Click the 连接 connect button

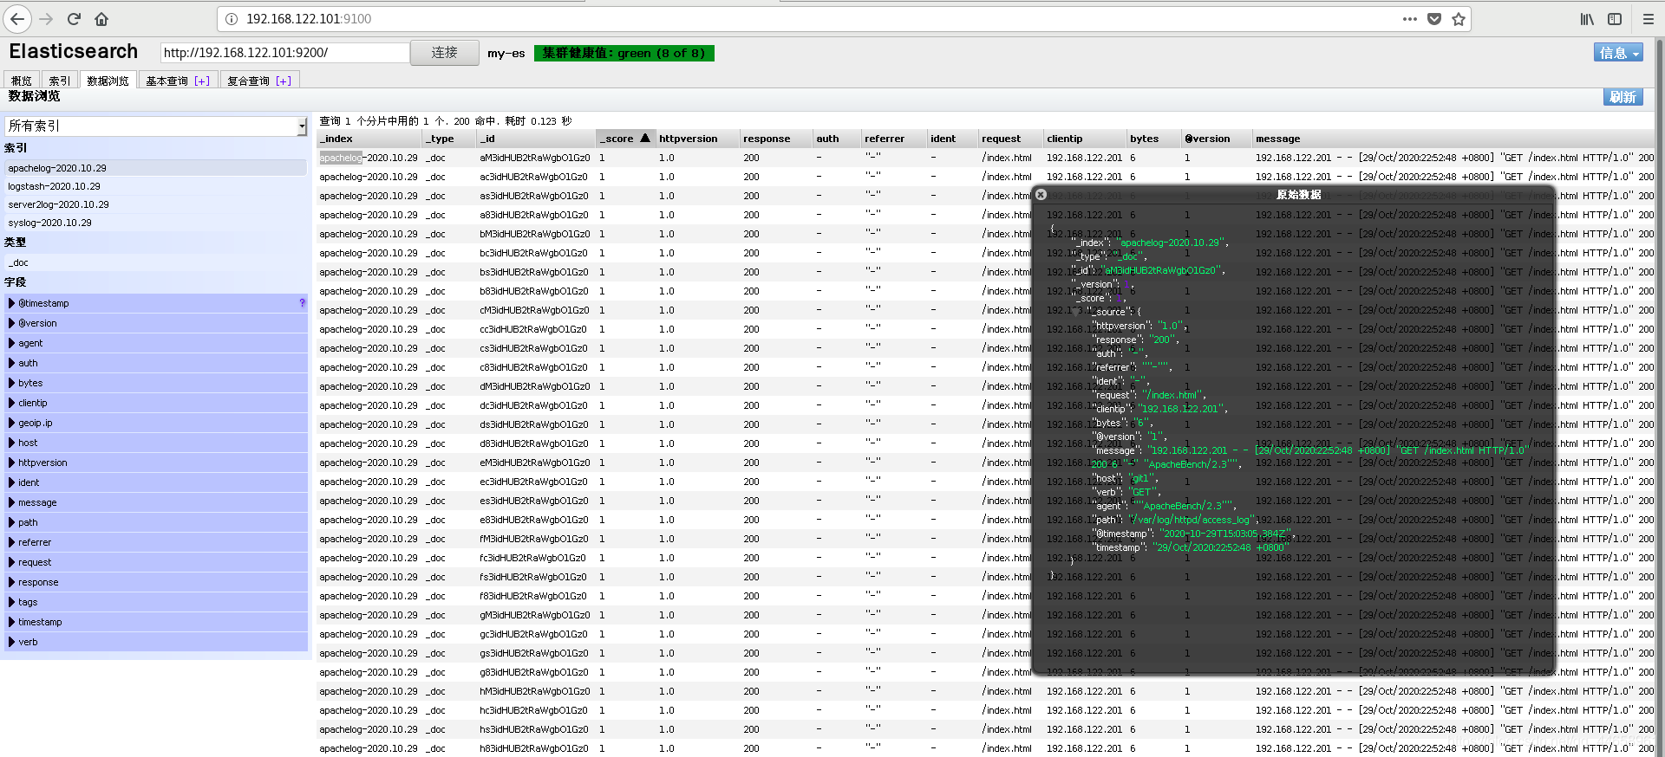[x=444, y=53]
